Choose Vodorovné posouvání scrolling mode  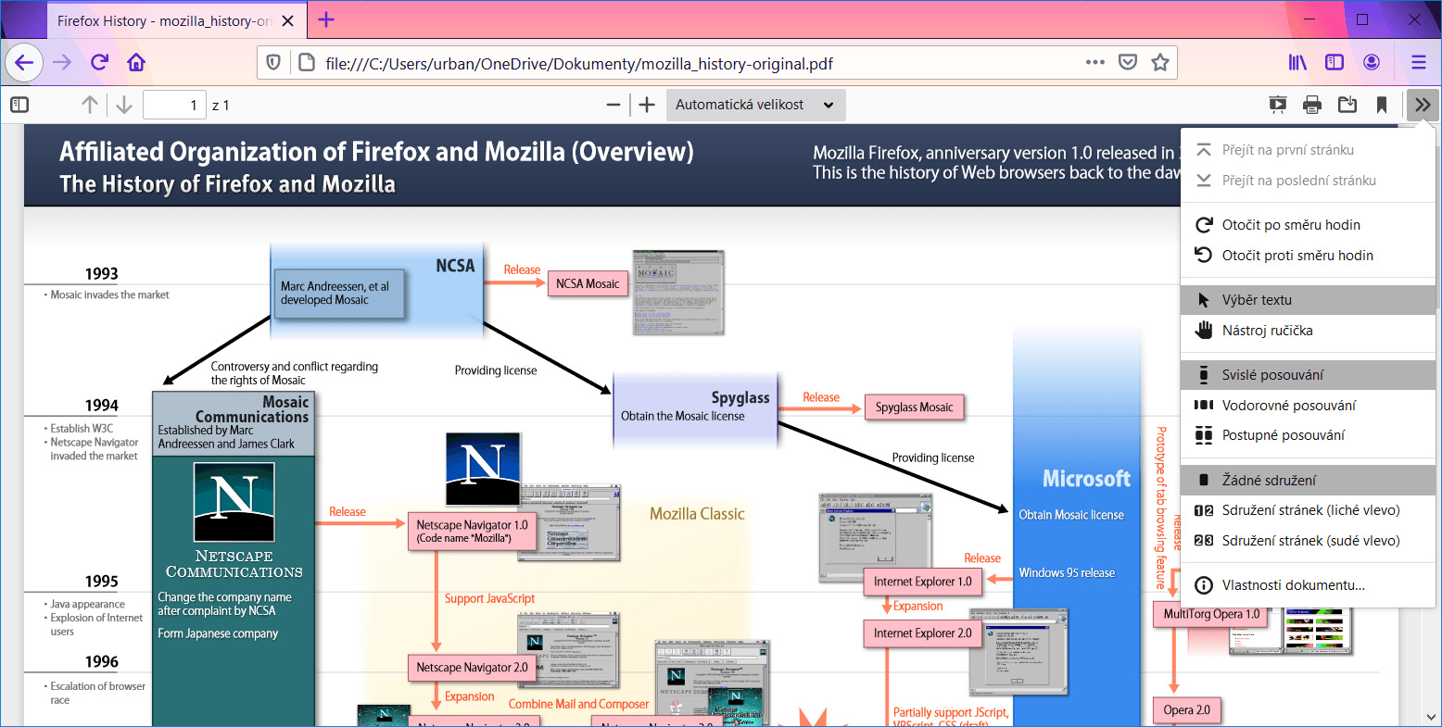pos(1309,406)
